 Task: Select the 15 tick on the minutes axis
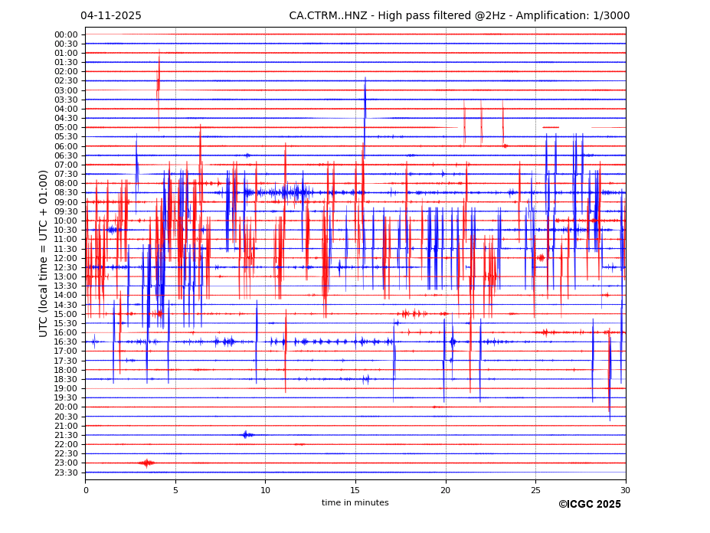355,490
